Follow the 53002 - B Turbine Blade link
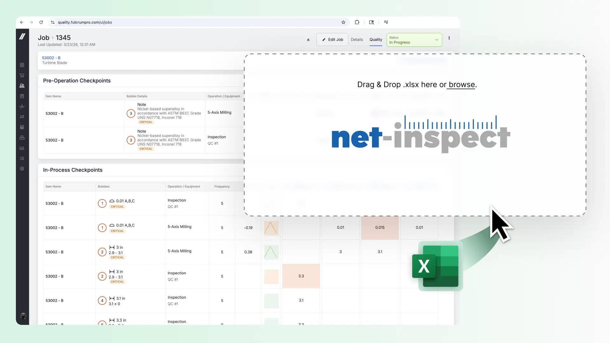This screenshot has width=610, height=343. 51,57
